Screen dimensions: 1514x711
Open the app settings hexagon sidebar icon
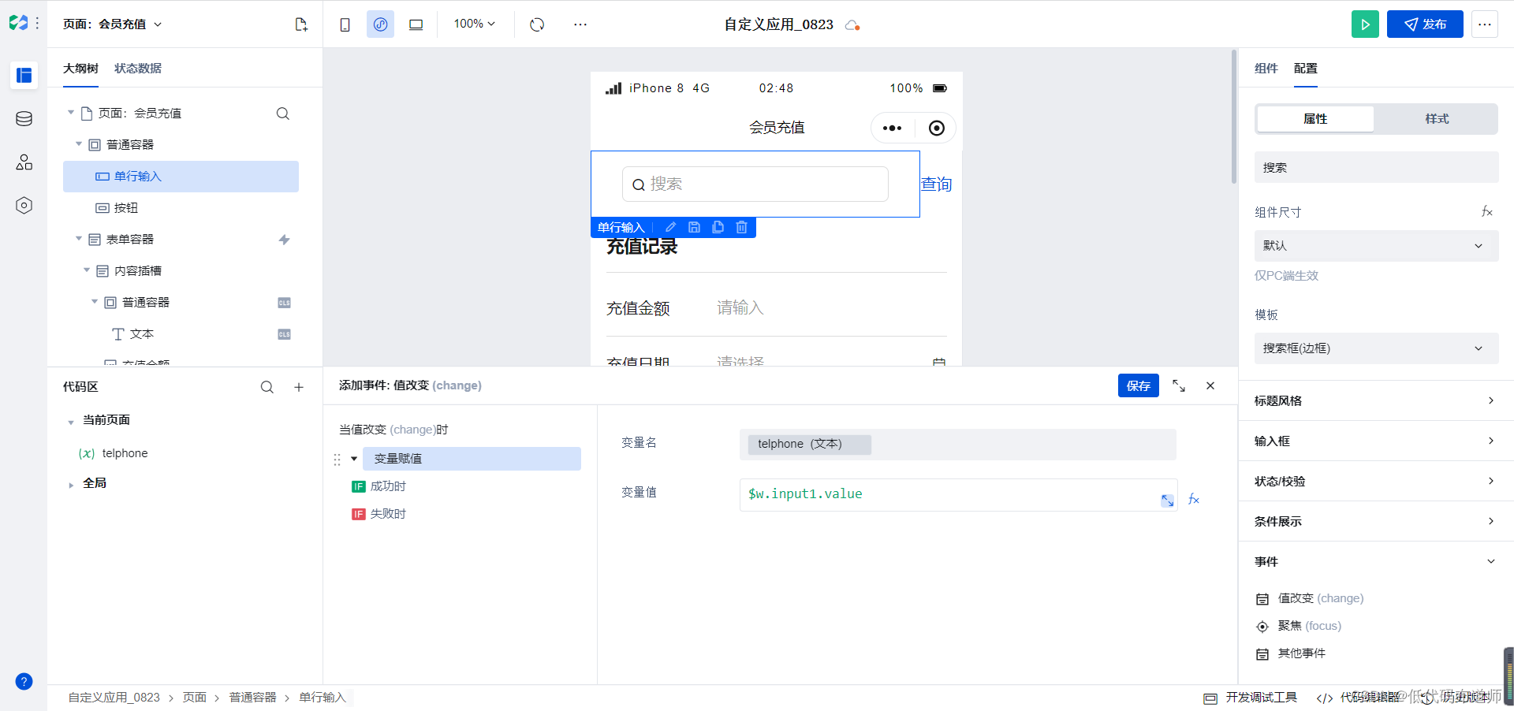point(24,206)
